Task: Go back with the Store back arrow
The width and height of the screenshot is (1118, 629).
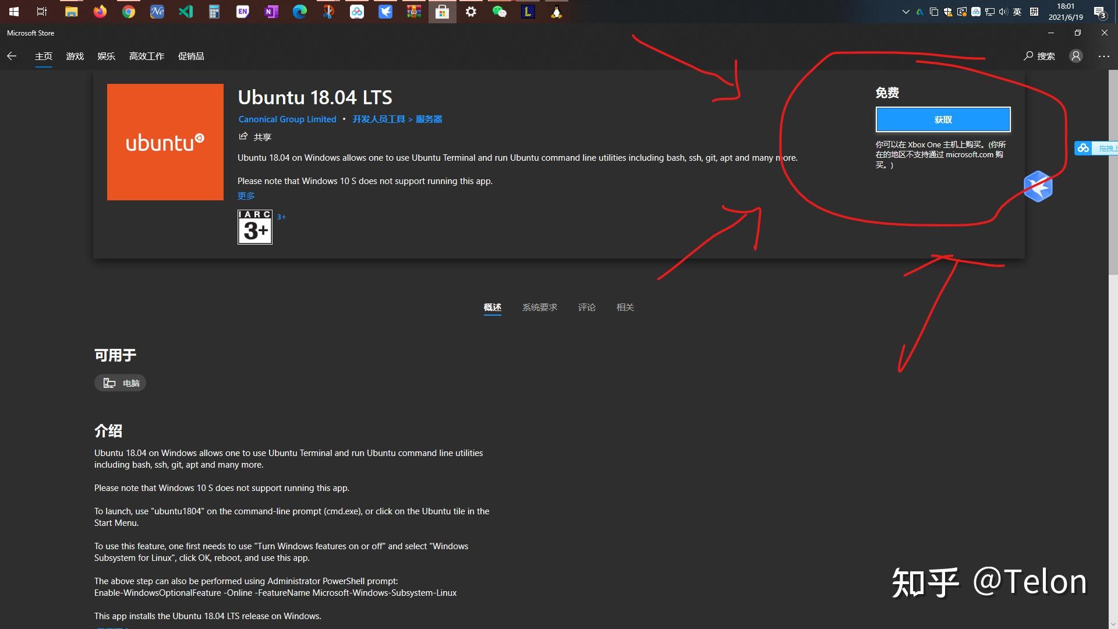Action: (x=12, y=56)
